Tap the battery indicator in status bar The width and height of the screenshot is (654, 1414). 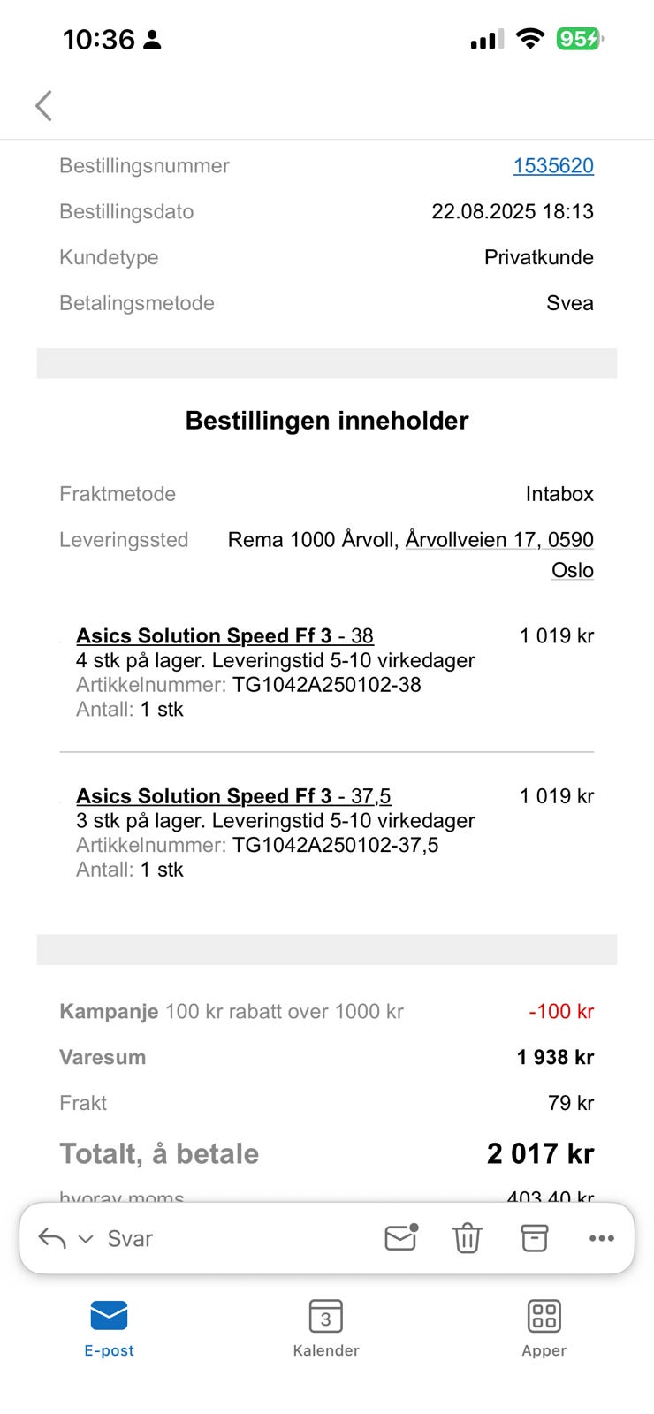579,39
